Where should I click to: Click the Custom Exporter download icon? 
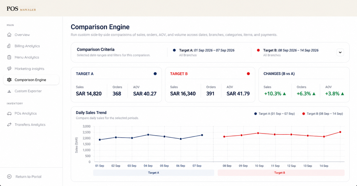[x=9, y=91]
